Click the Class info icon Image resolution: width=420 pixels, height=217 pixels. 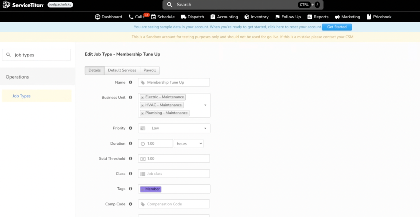(130, 174)
